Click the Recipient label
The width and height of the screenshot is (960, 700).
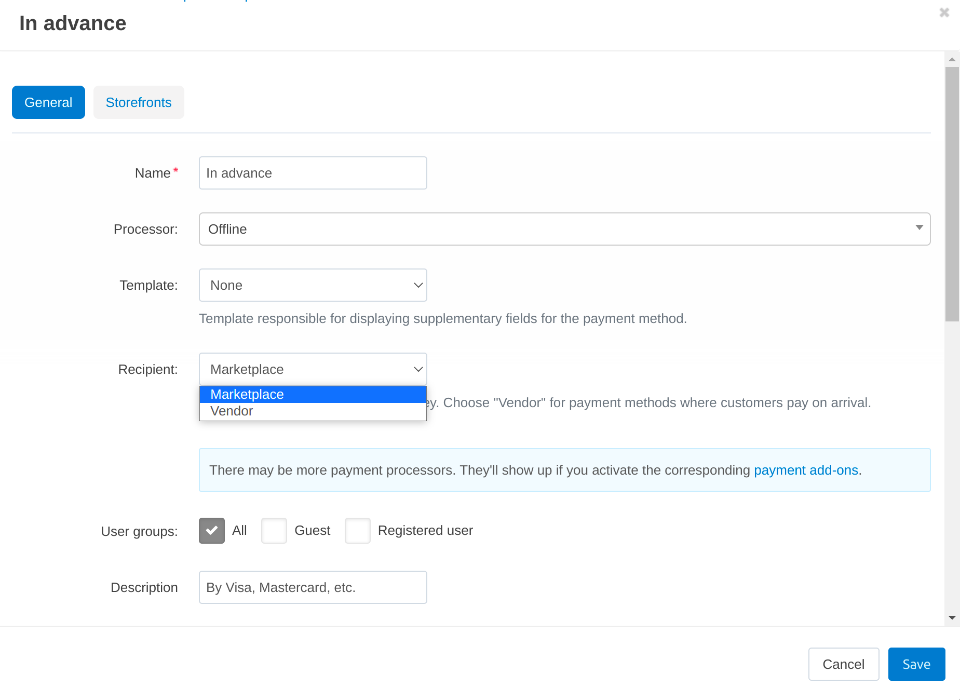tap(148, 369)
